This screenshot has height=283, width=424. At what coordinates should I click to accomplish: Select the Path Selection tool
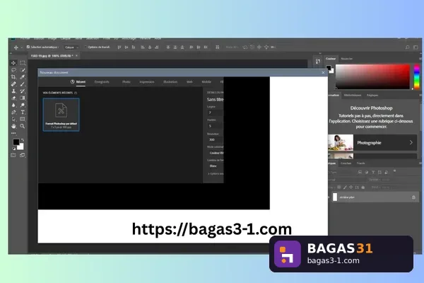click(13, 119)
